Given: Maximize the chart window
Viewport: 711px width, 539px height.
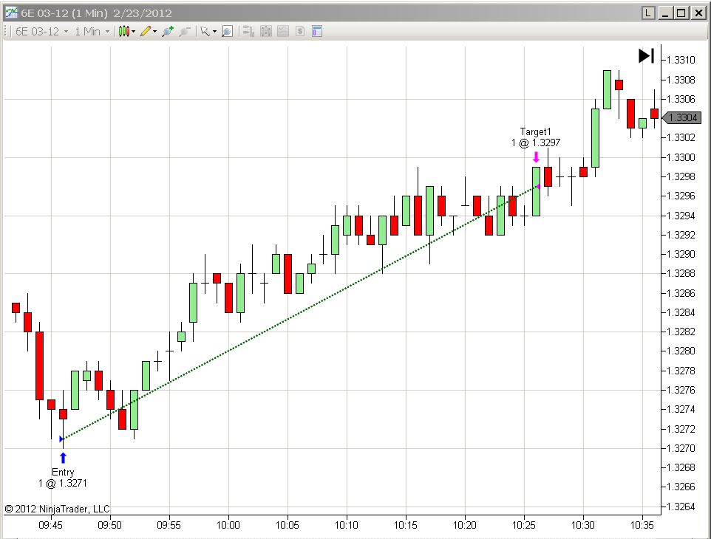Looking at the screenshot, I should (681, 13).
